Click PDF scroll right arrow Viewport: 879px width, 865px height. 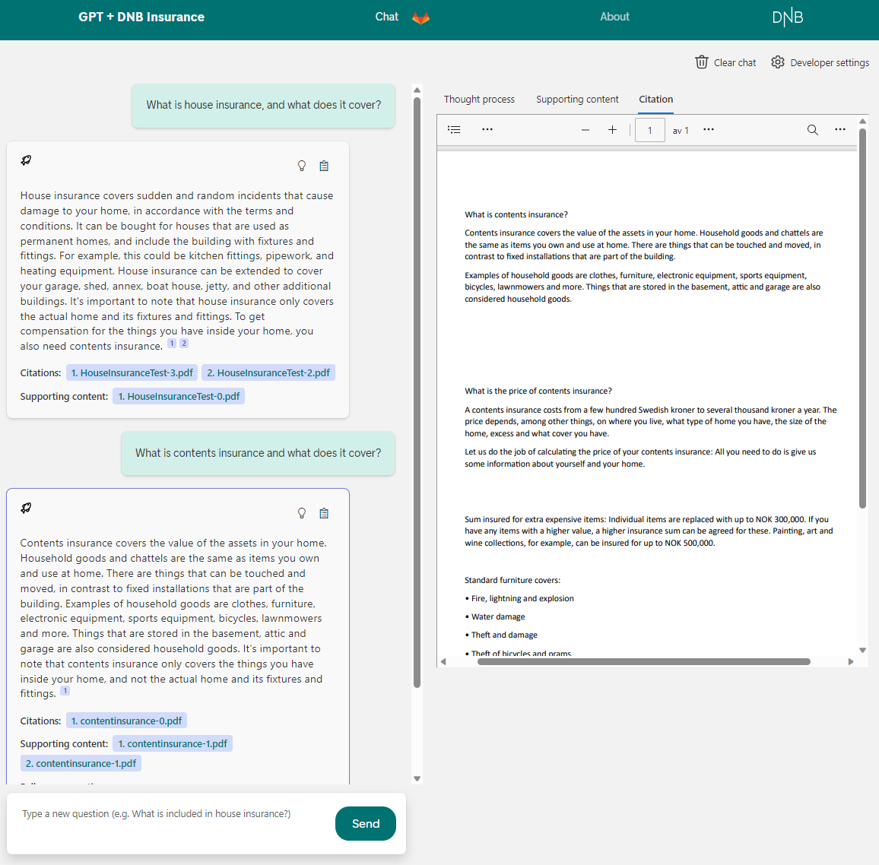pyautogui.click(x=850, y=661)
